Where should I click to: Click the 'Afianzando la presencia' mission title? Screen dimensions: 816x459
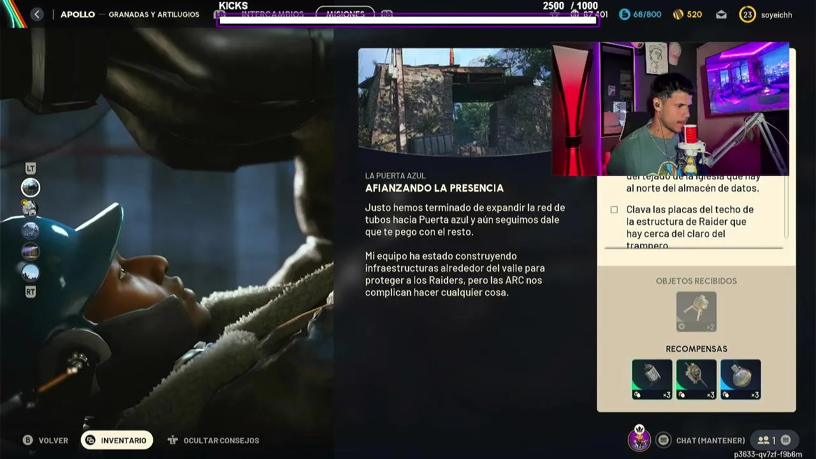tap(434, 188)
